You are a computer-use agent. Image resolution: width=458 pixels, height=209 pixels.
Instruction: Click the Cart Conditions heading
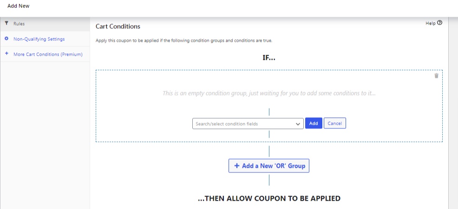click(118, 26)
